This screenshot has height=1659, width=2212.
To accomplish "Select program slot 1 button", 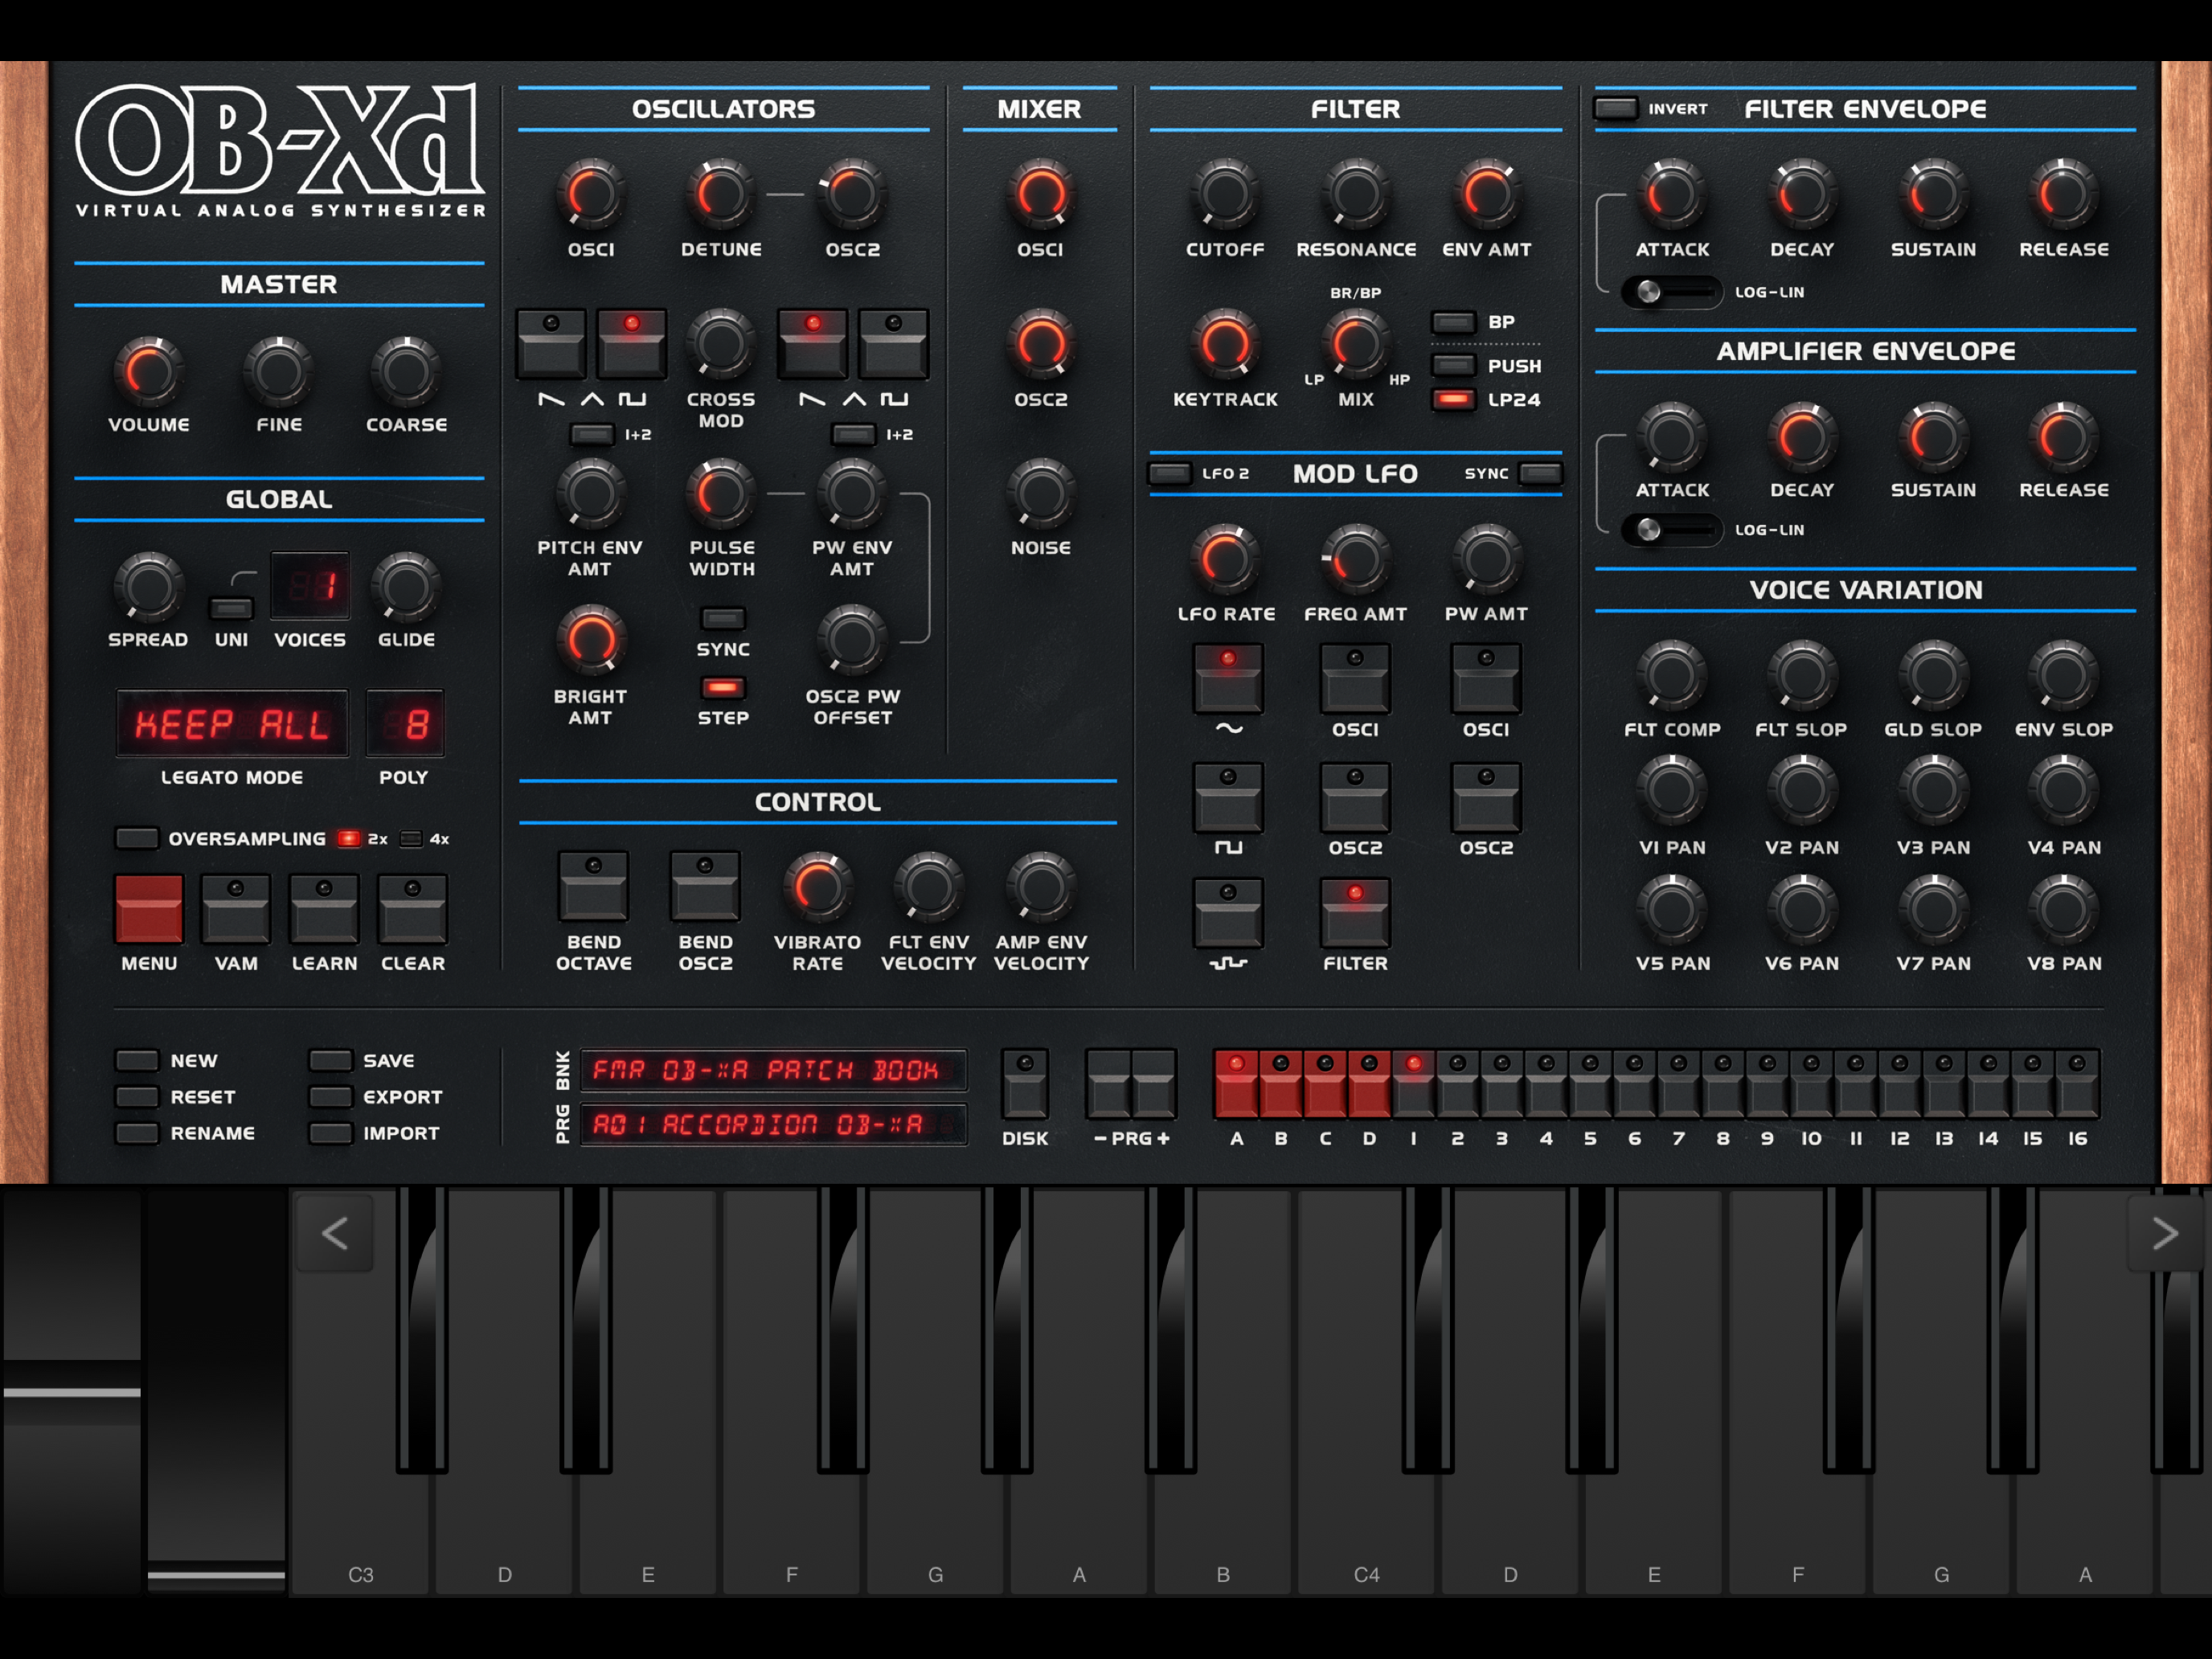I will tap(1413, 1083).
